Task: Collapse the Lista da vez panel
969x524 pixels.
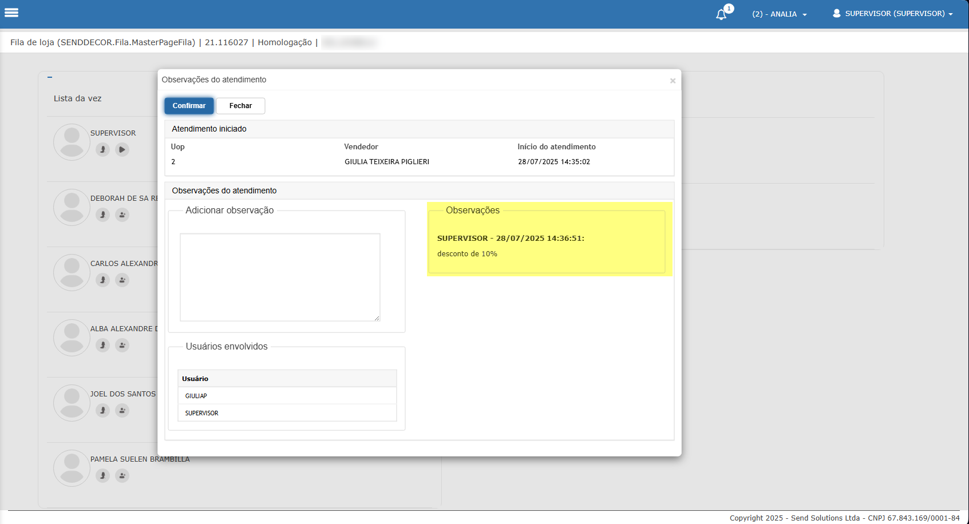Action: (x=50, y=77)
